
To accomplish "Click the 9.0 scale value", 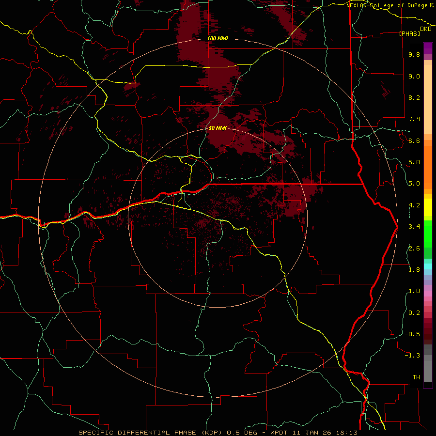I will (414, 76).
